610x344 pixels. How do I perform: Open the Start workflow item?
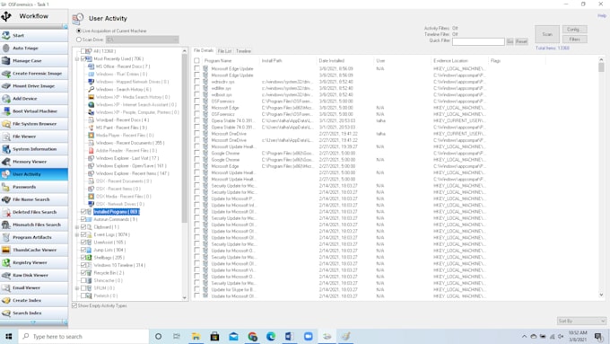[x=34, y=35]
